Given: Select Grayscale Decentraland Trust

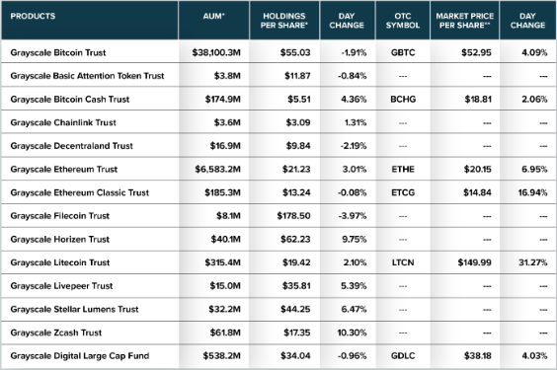Looking at the screenshot, I should (x=72, y=146).
